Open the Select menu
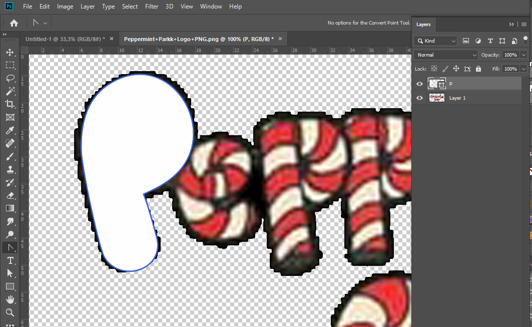This screenshot has width=532, height=327. click(130, 7)
